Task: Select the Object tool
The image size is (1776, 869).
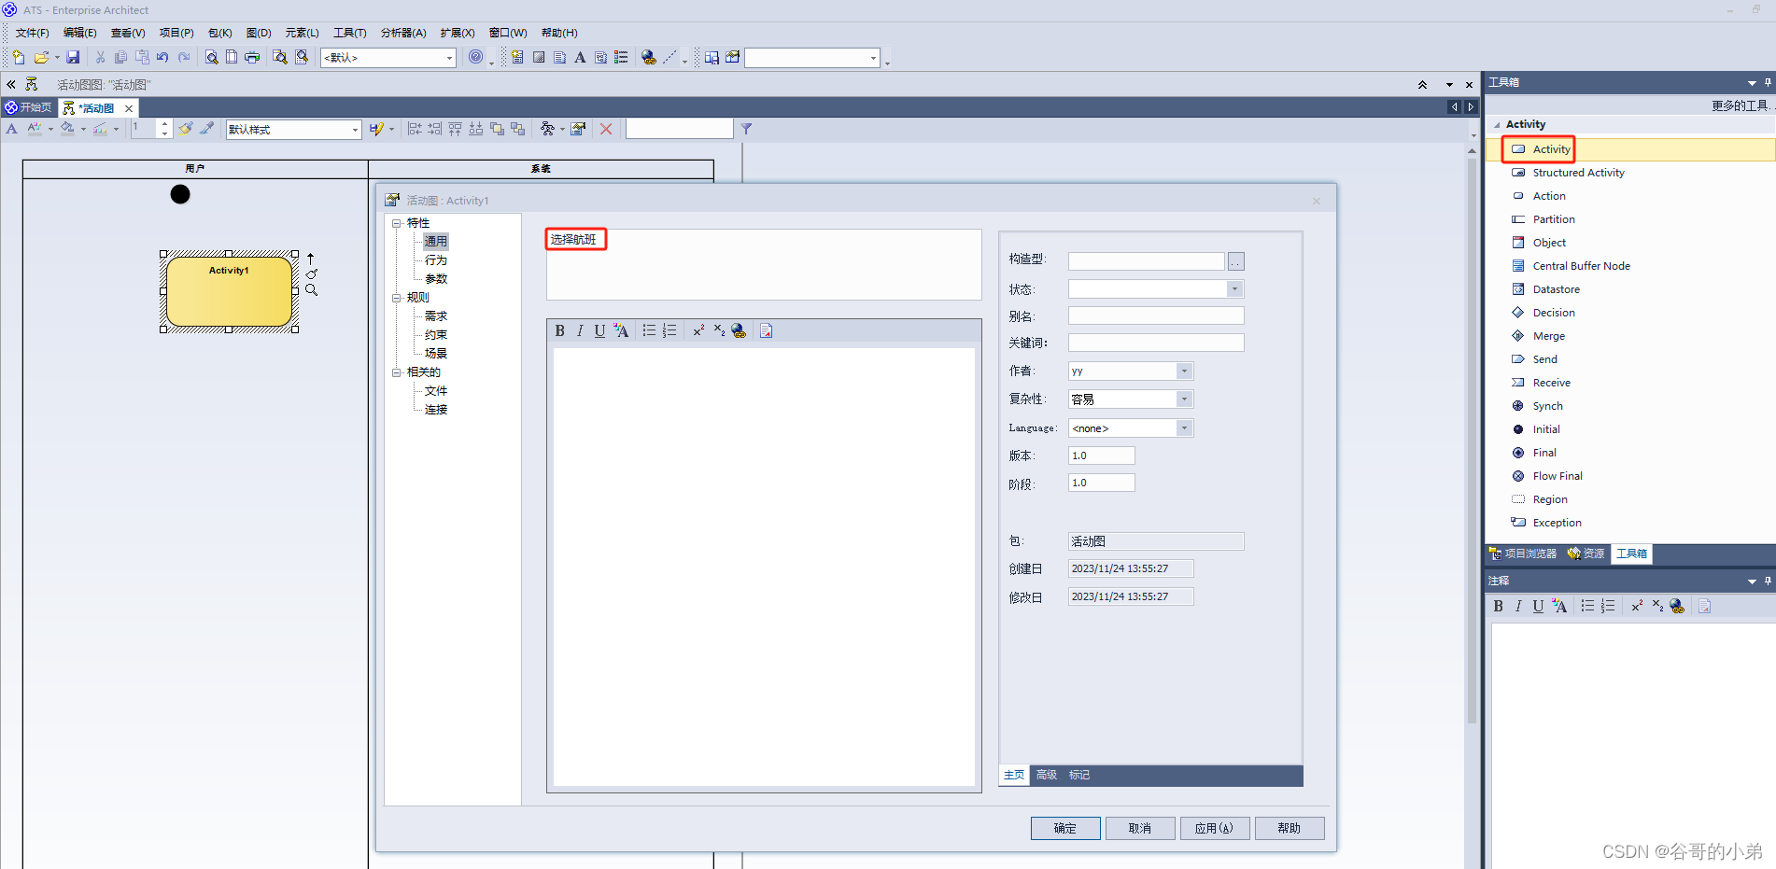Action: coord(1548,243)
